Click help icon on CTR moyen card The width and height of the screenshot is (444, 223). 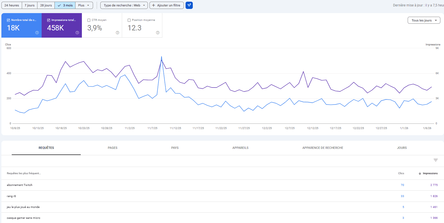pyautogui.click(x=117, y=33)
